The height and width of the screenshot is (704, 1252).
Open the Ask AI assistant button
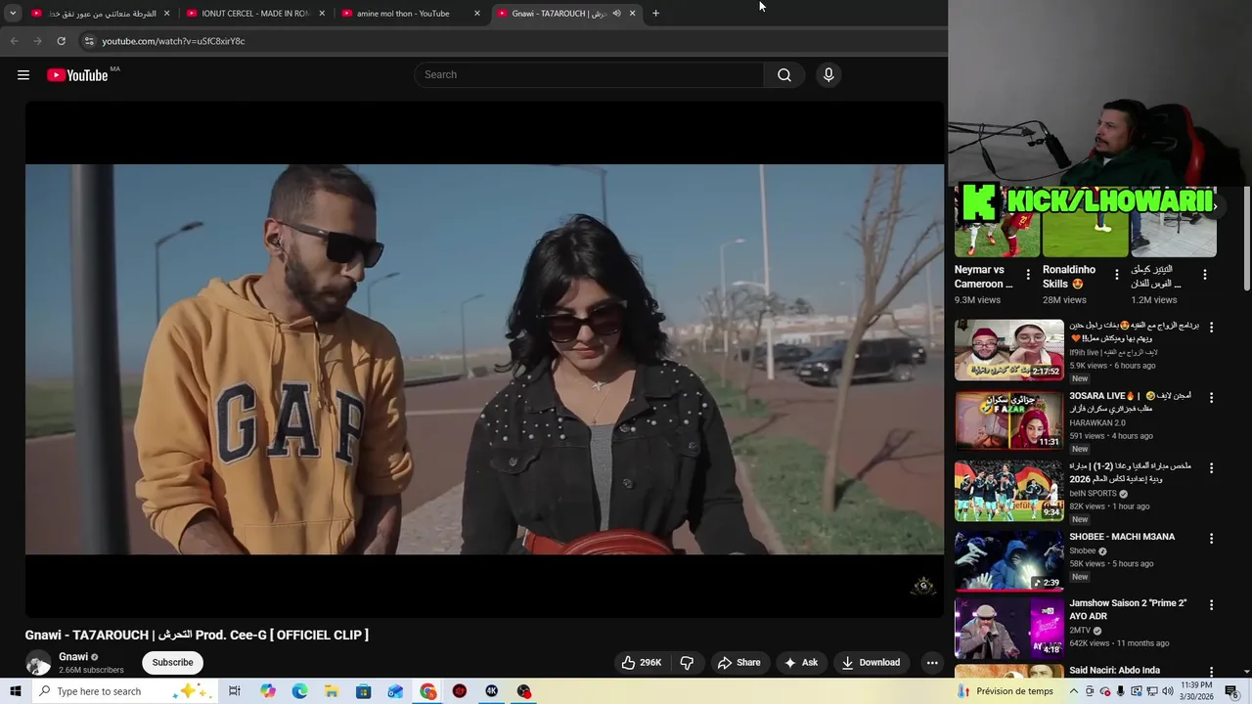coord(801,663)
